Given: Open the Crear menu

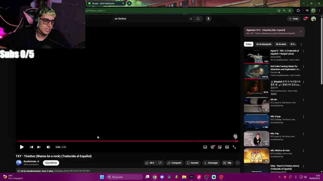Looking at the screenshot, I should (293, 19).
